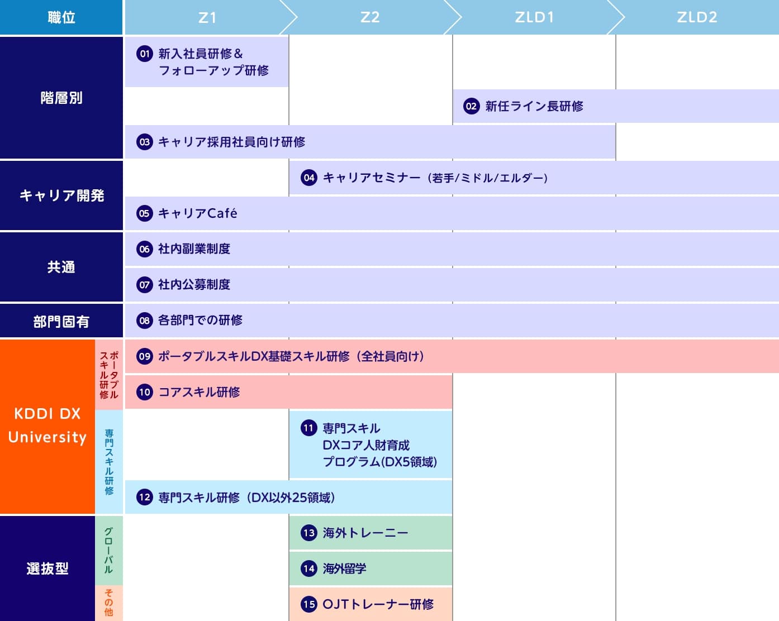
Task: Click 専門スキル研修(DX以外25領域) text
Action: click(246, 497)
